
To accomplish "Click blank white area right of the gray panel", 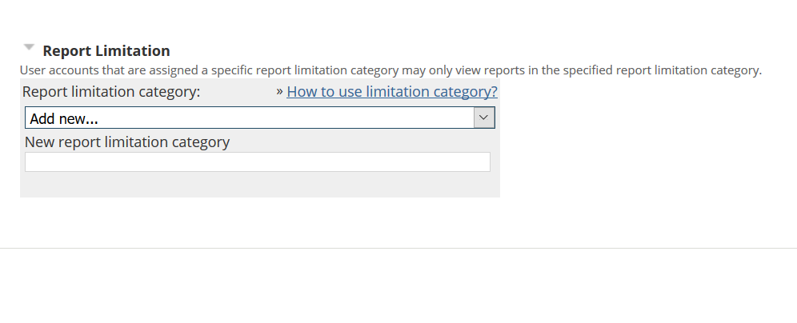I will [x=640, y=144].
